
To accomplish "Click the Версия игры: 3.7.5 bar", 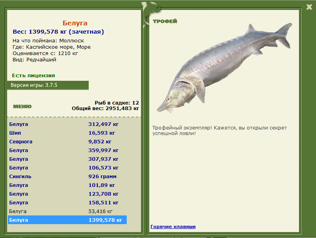I will coord(48,85).
